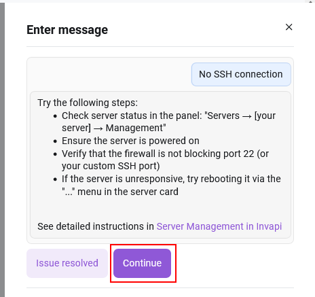315x297 pixels.
Task: Close the Enter message dialog
Action: pos(289,27)
